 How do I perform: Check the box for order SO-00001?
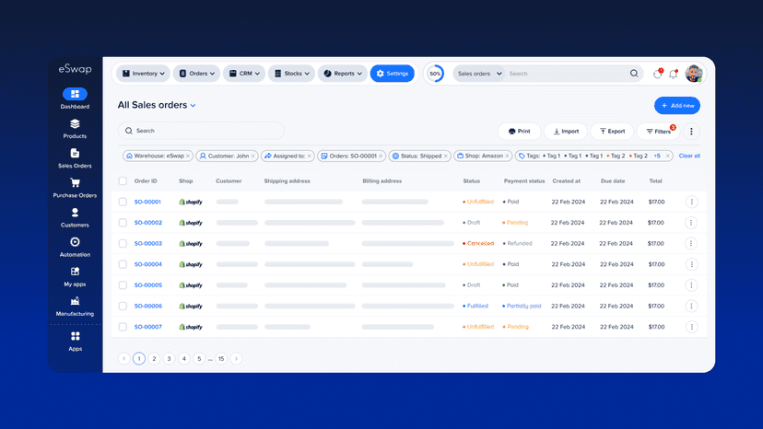[x=123, y=202]
